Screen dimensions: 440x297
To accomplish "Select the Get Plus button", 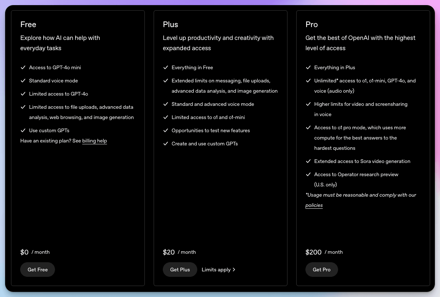I will 180,270.
